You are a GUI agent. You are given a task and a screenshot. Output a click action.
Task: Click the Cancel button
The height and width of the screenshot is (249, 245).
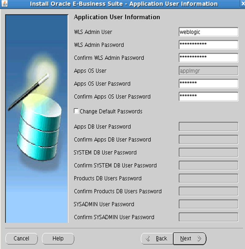pyautogui.click(x=22, y=239)
